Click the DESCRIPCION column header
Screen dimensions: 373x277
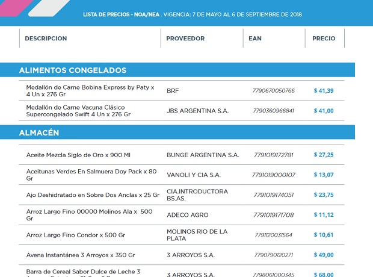[46, 39]
